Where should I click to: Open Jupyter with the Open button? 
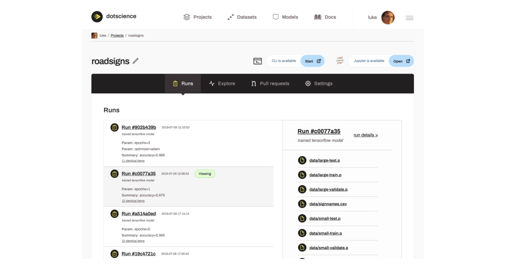[x=401, y=61]
